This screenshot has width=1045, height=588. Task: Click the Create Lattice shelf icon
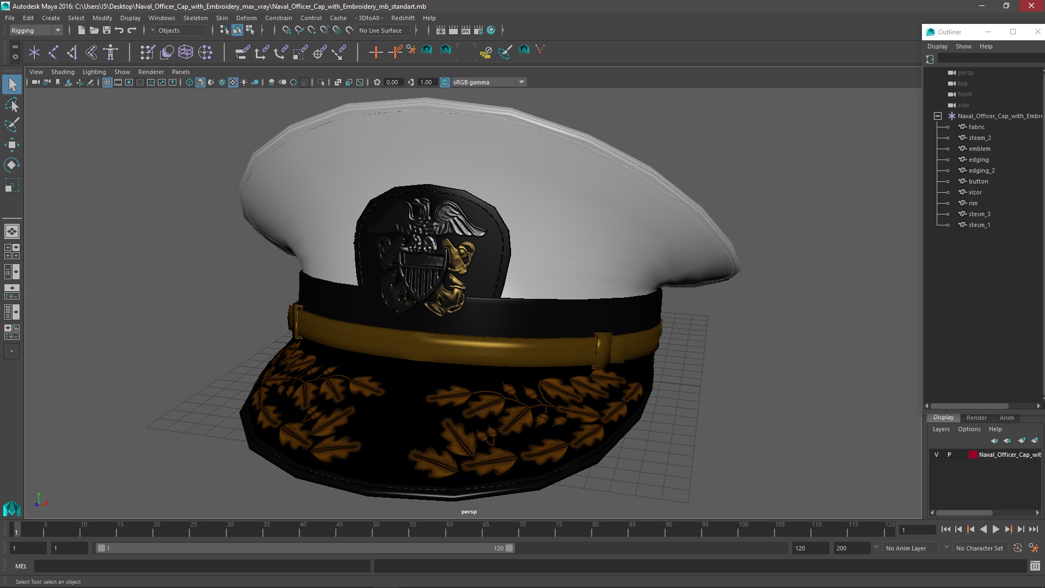(186, 52)
